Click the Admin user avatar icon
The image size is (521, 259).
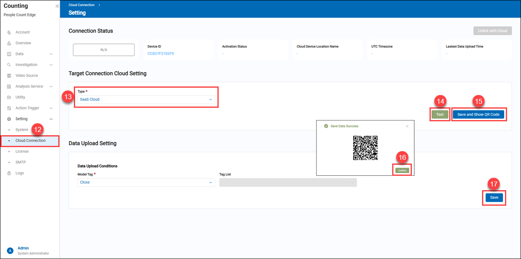10,250
